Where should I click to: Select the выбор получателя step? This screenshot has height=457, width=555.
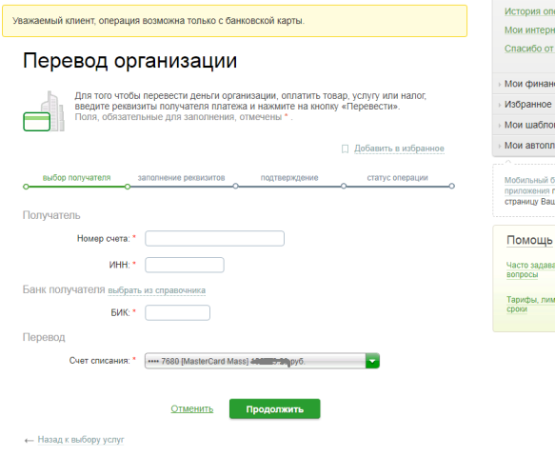coord(76,178)
